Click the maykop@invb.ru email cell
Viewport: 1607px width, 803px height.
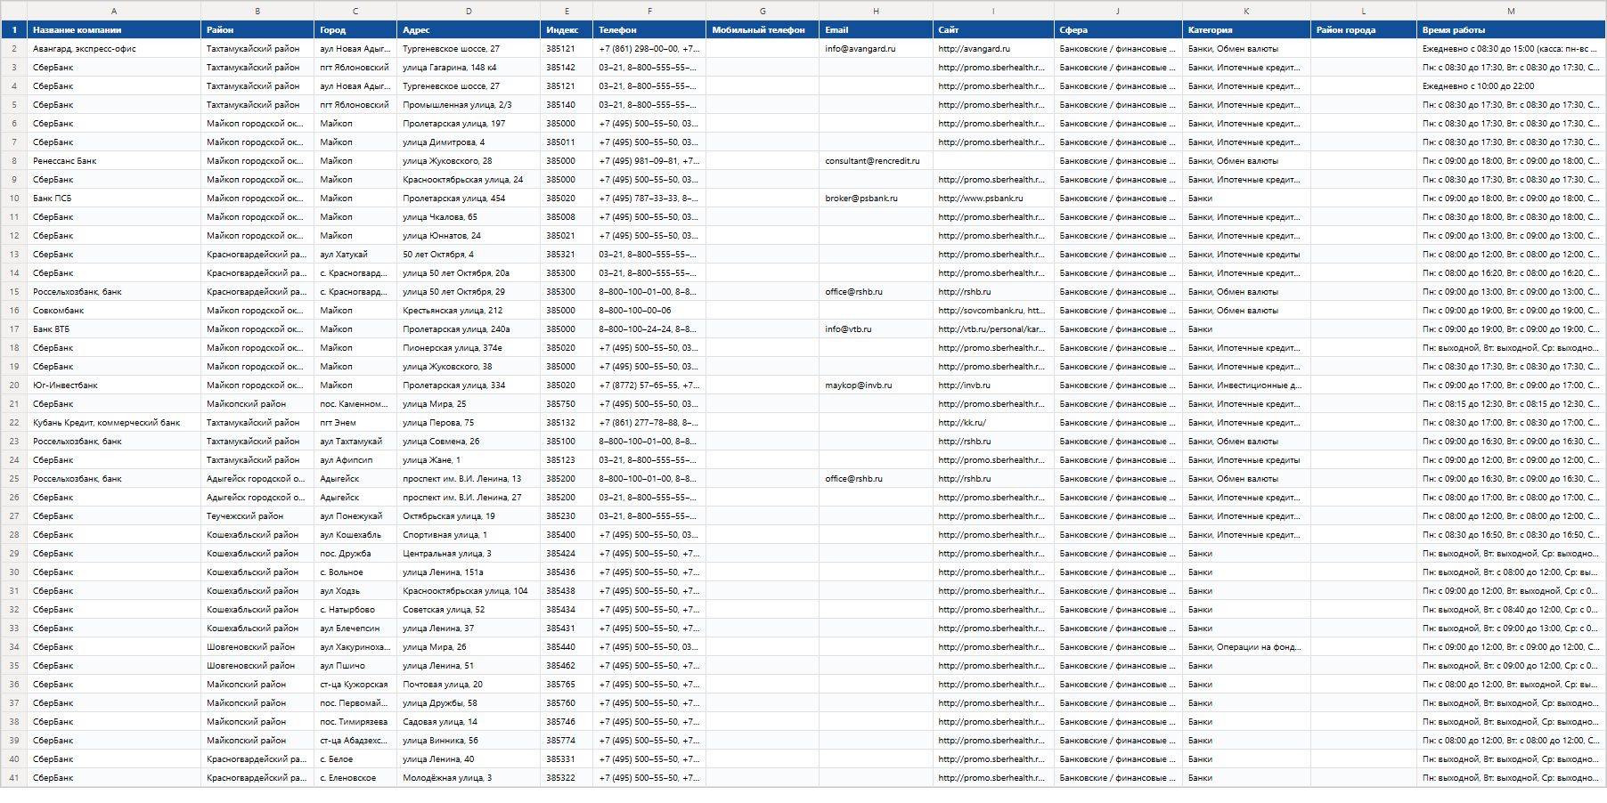coord(876,385)
